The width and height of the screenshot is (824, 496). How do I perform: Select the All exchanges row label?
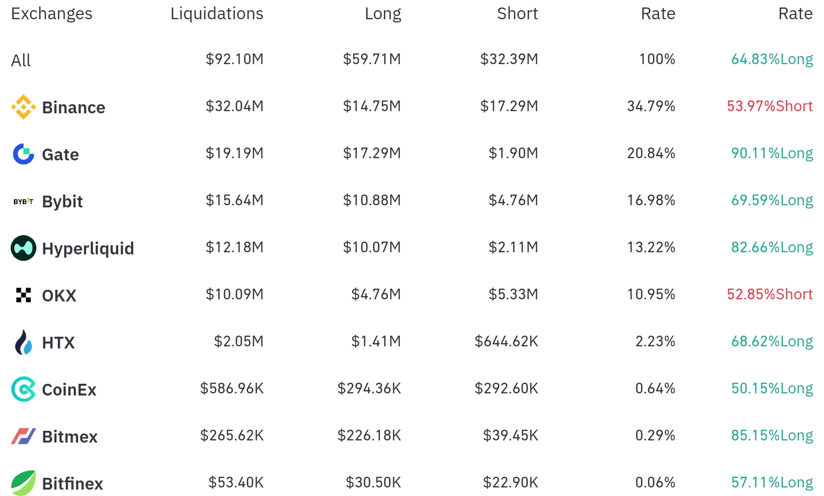[21, 60]
